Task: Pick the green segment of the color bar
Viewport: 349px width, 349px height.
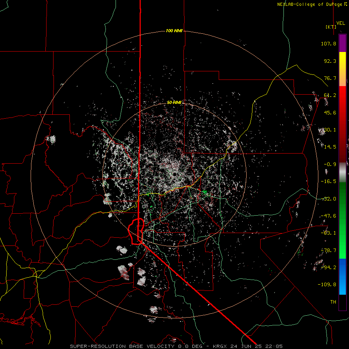Action: 342,220
